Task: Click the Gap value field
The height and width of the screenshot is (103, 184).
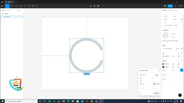Action: tap(156, 81)
